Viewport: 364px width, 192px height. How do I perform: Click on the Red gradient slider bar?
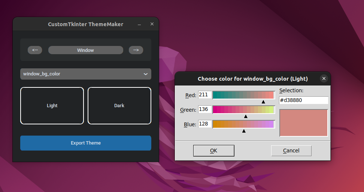click(x=243, y=95)
